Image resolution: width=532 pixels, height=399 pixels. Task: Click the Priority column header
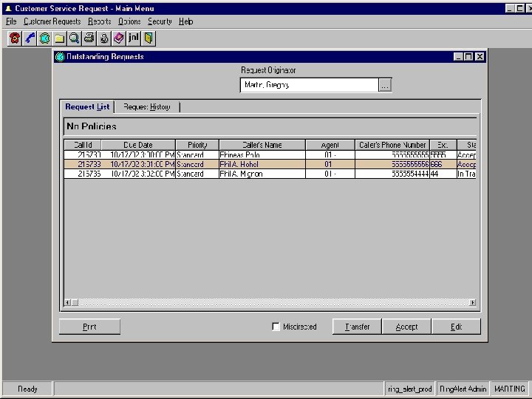coord(197,145)
